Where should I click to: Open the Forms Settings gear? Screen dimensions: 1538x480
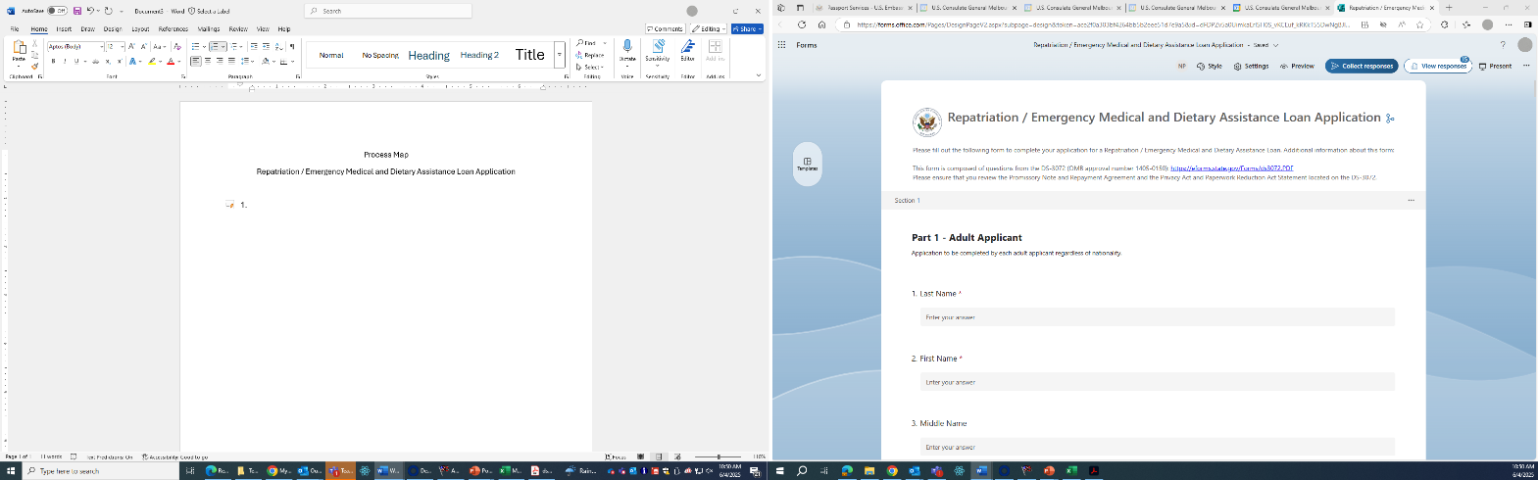click(x=1238, y=66)
